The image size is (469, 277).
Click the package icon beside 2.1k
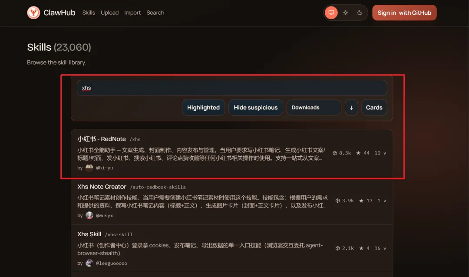click(338, 248)
